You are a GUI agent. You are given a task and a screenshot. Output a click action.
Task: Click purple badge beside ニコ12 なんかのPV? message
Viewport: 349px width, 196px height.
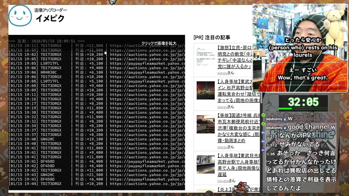(x=263, y=133)
